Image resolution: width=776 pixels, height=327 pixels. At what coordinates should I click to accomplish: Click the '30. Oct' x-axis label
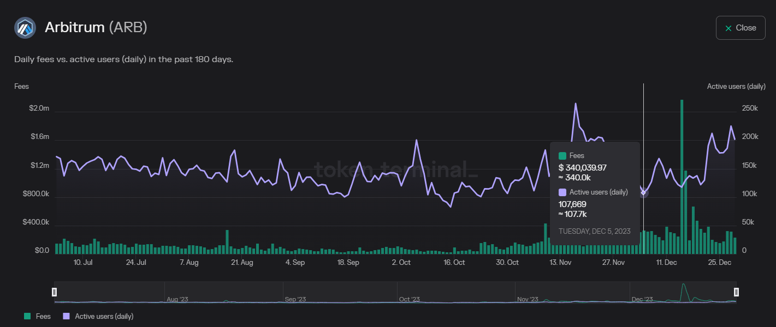(507, 263)
